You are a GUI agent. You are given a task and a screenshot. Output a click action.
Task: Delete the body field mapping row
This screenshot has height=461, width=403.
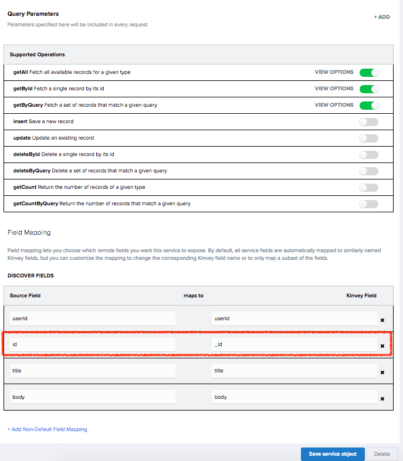tap(382, 399)
